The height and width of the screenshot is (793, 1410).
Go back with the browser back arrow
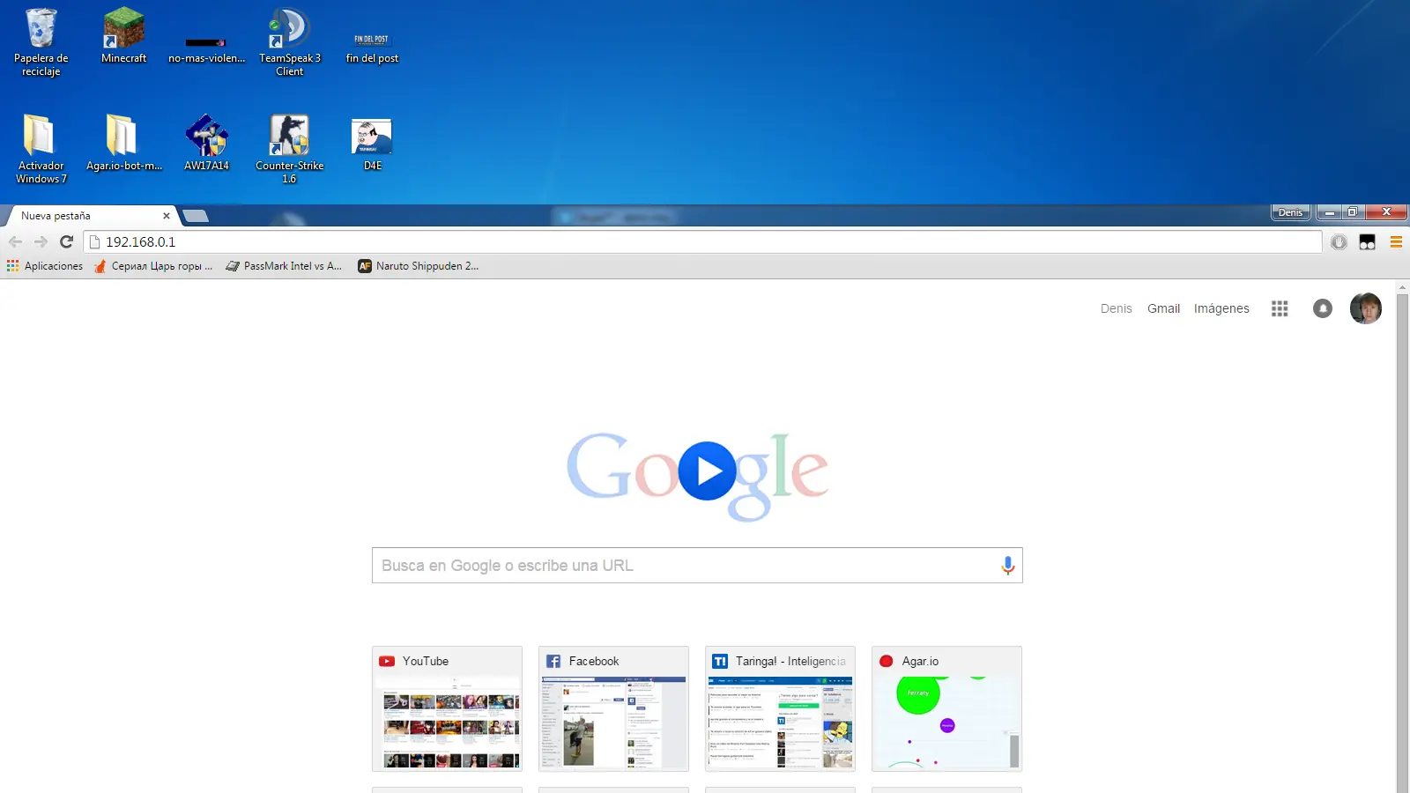click(15, 241)
